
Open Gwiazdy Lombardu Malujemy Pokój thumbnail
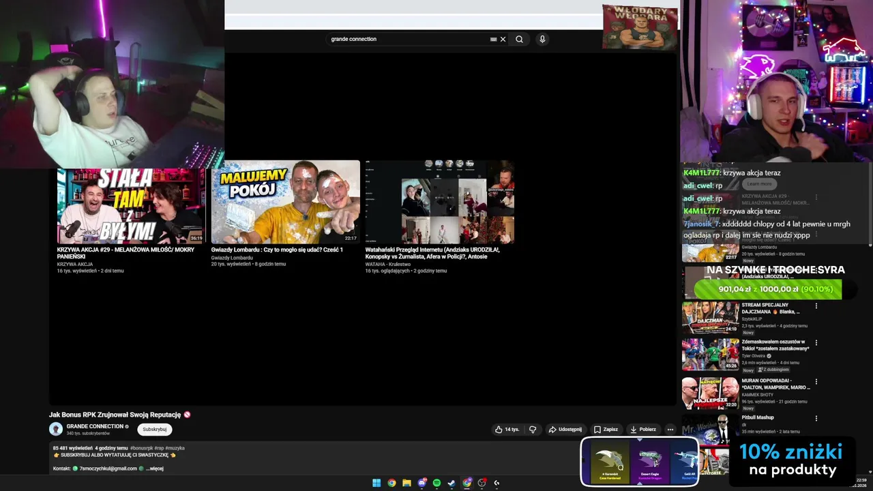pos(285,202)
